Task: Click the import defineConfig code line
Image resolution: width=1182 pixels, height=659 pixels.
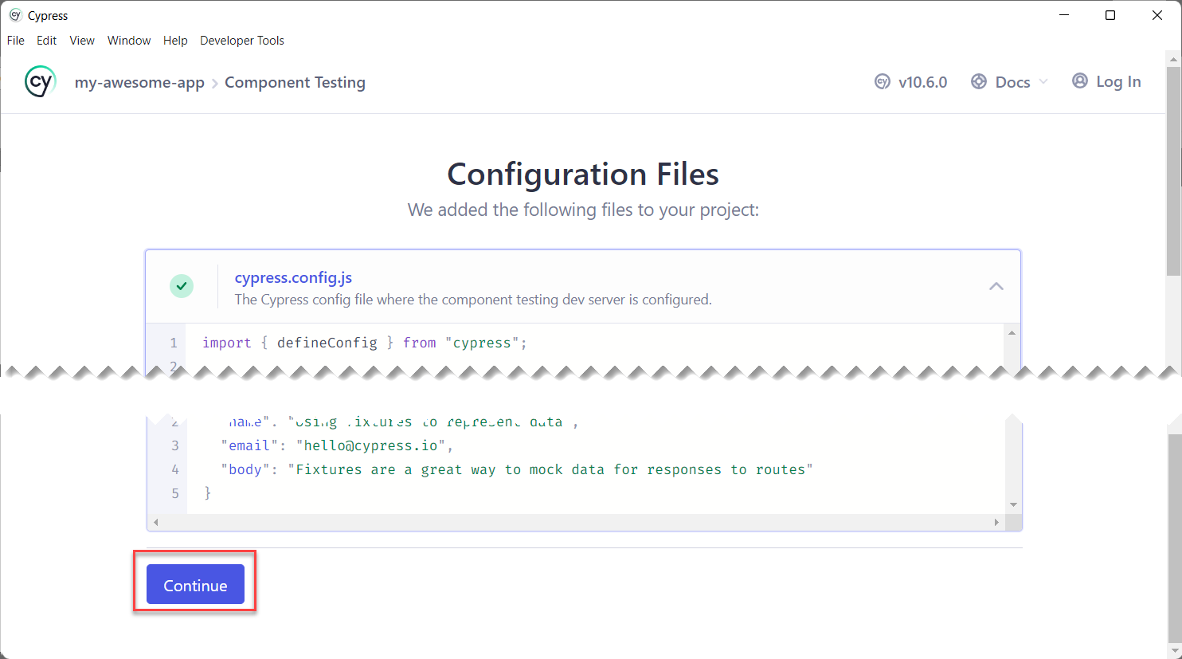Action: point(365,343)
